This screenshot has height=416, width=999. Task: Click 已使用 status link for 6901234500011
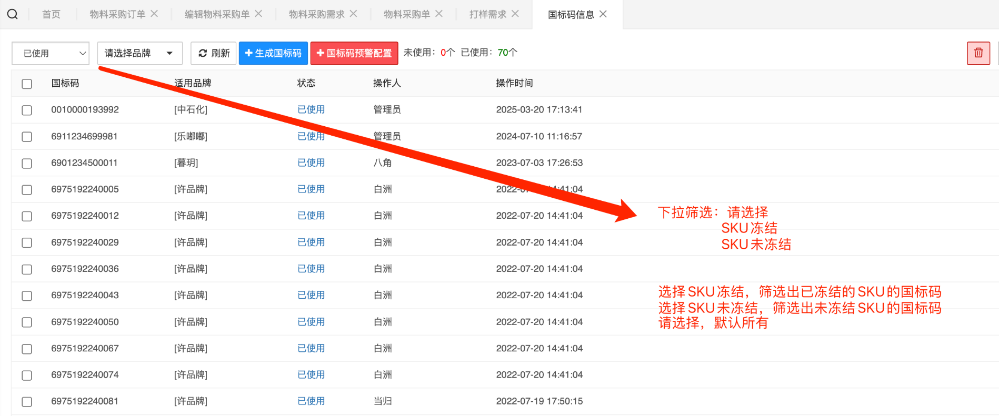pyautogui.click(x=311, y=163)
